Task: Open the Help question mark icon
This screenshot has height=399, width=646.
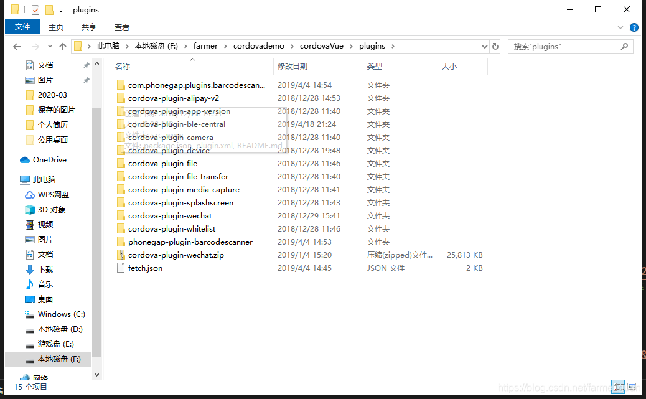Action: click(x=634, y=27)
